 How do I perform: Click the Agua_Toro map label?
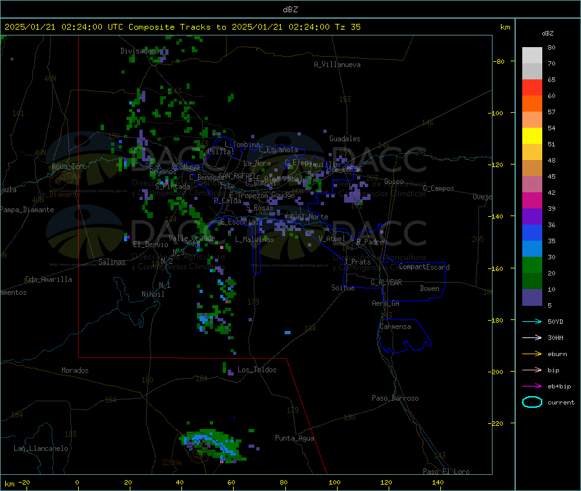(69, 166)
